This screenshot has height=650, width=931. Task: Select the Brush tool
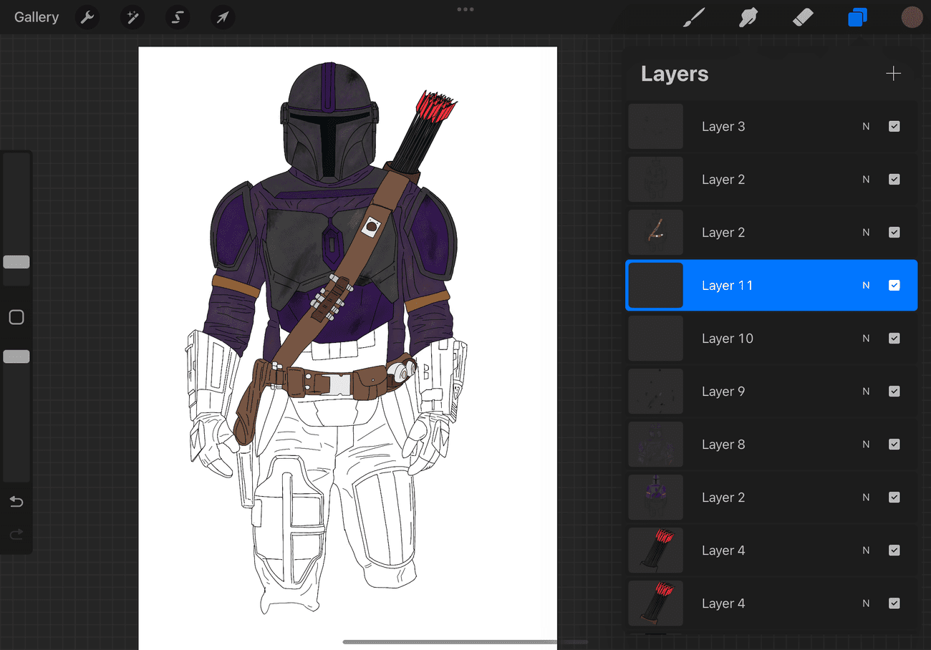pos(693,16)
